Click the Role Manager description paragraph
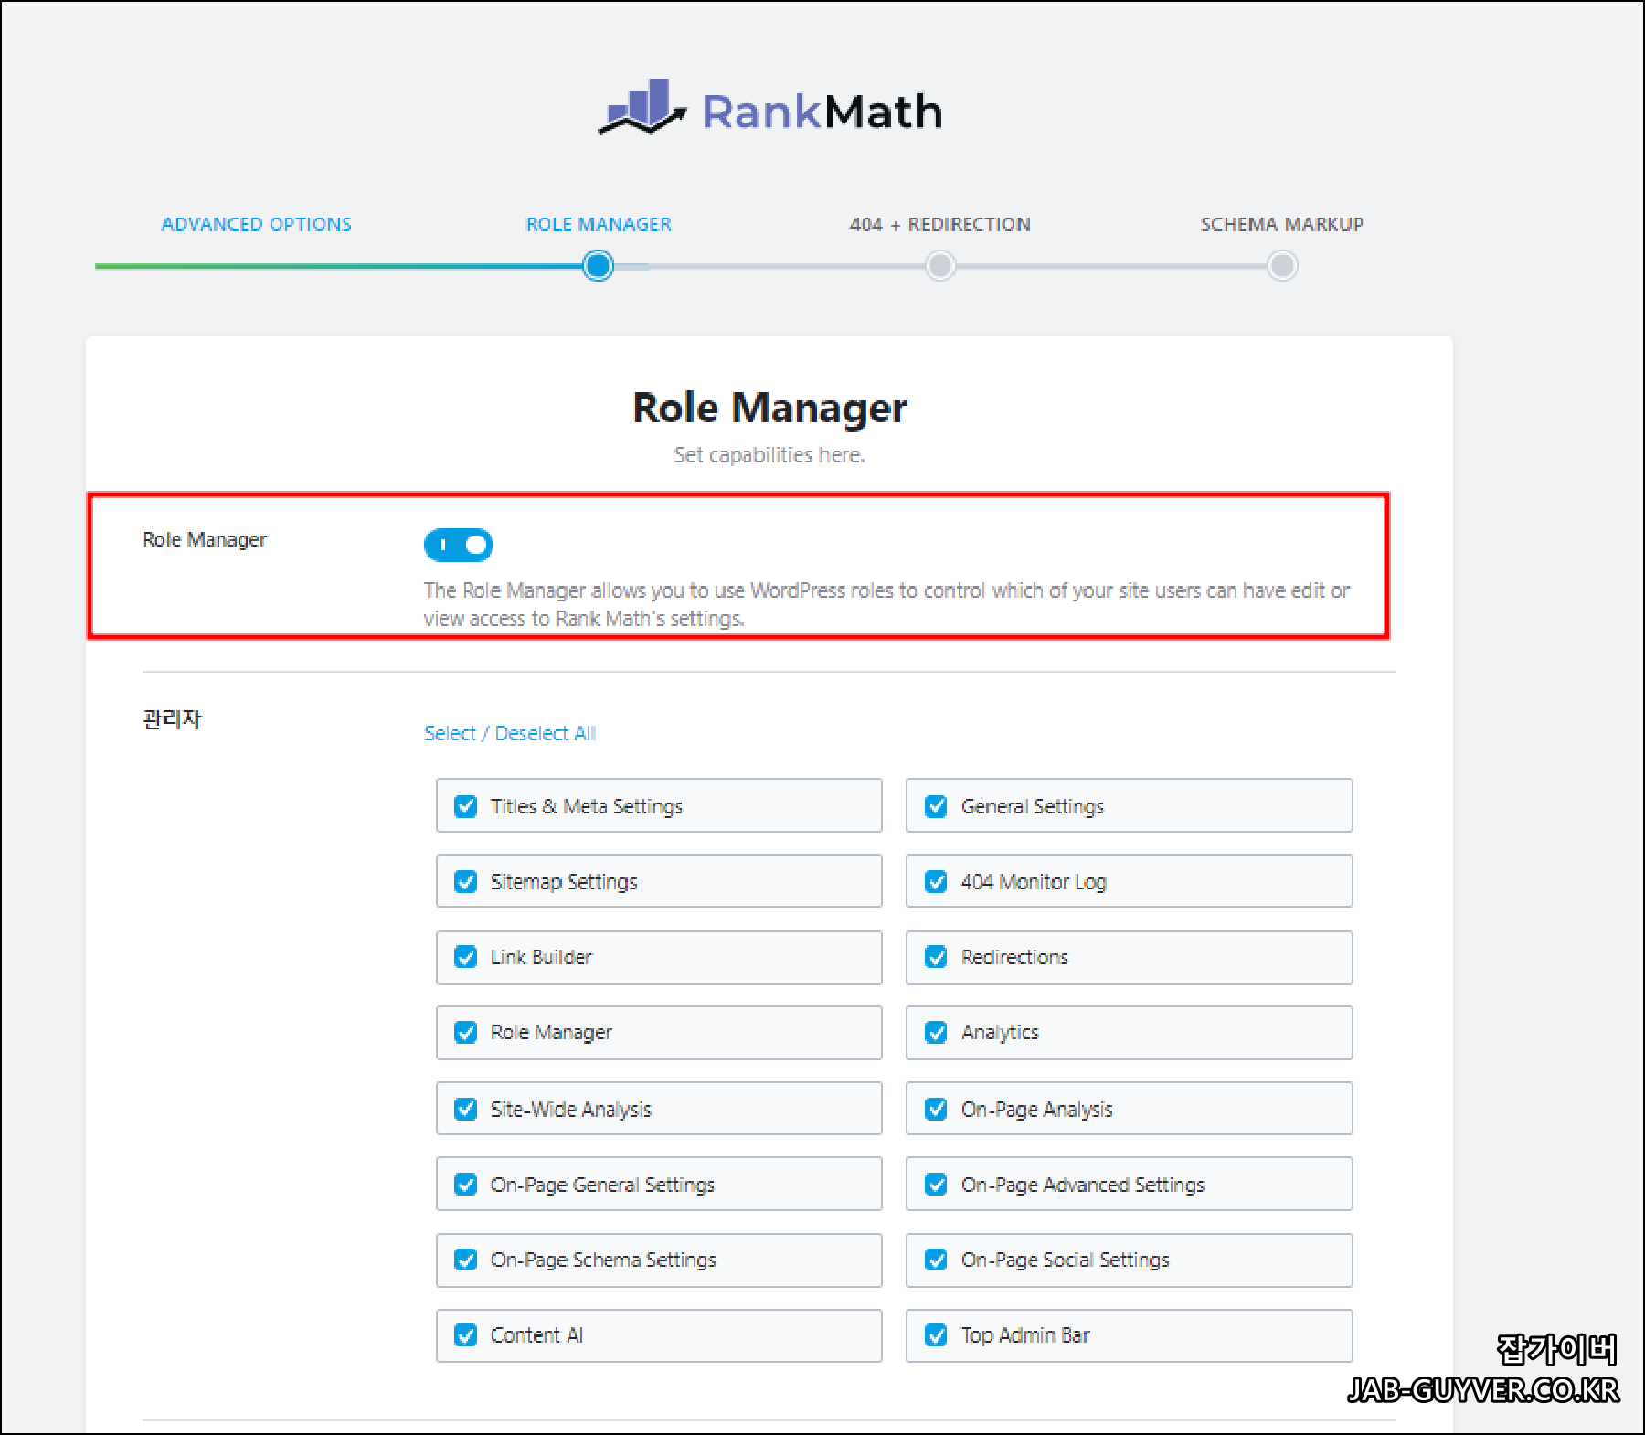Image resolution: width=1645 pixels, height=1435 pixels. click(886, 604)
